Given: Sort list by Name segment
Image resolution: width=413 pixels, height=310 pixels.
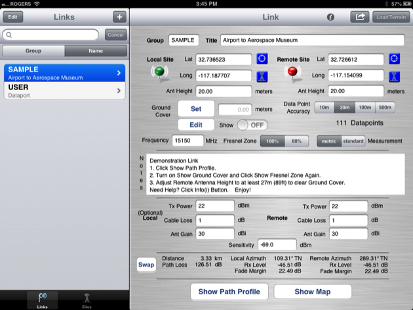Looking at the screenshot, I should [96, 51].
